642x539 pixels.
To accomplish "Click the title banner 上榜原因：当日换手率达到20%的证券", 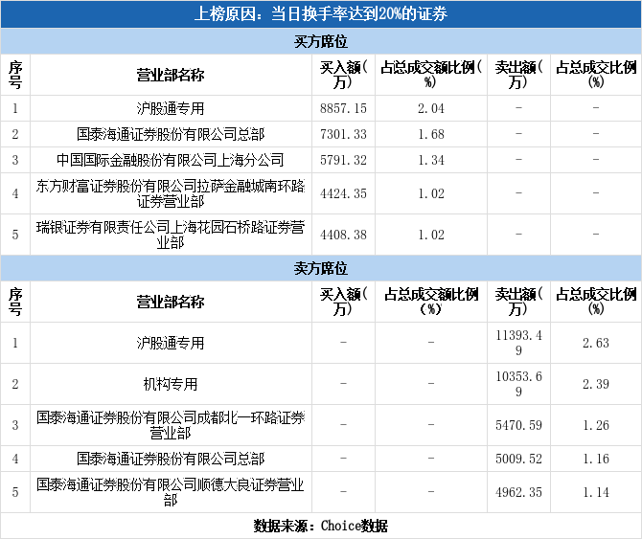I will (x=321, y=14).
